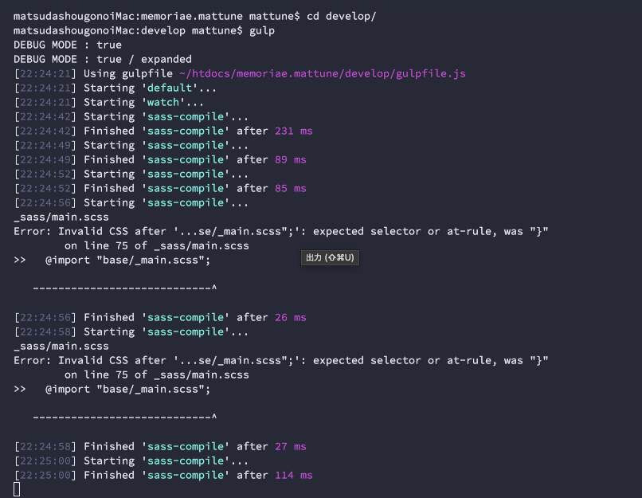Click the timestamp beside "Using gulpfile"
This screenshot has height=498, width=642.
pos(45,73)
